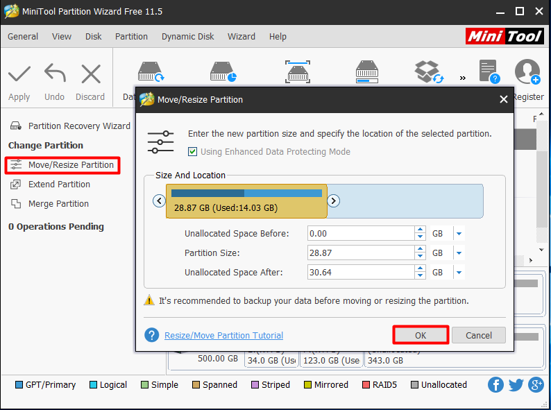The image size is (551, 410).
Task: Click the Partition Size input field
Action: tap(361, 253)
